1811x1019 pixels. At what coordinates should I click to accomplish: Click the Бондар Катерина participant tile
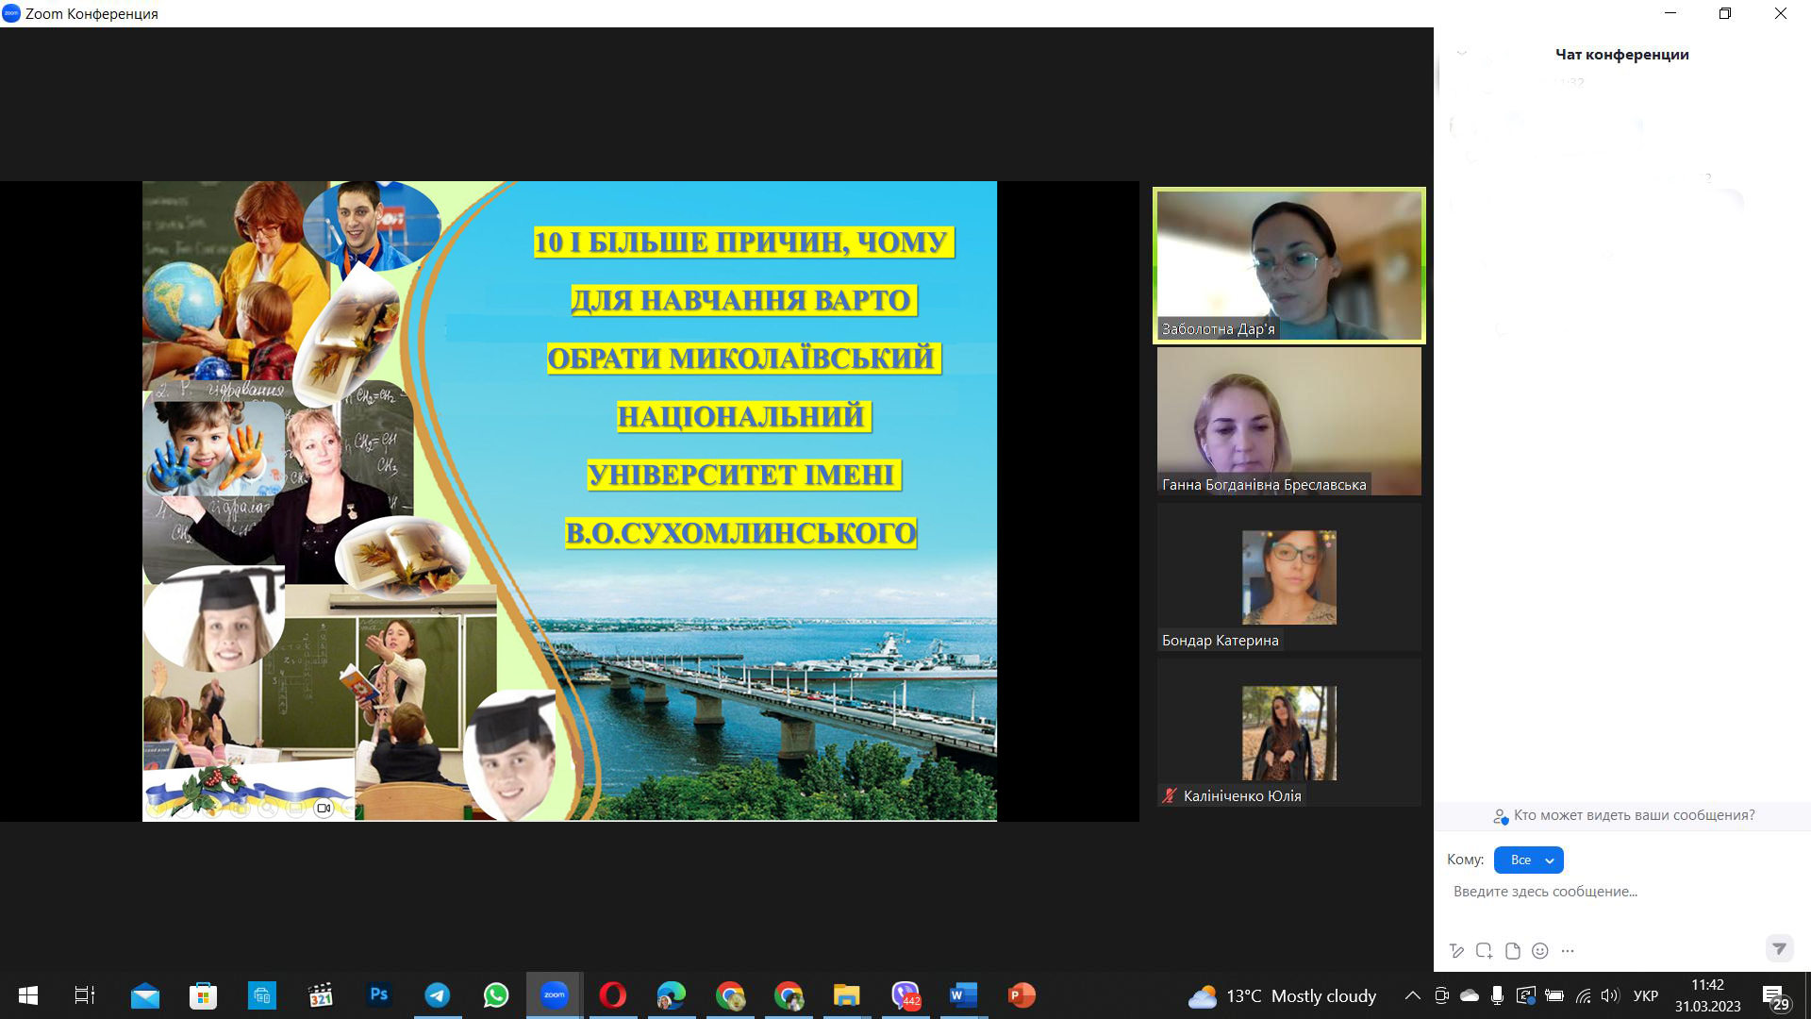click(x=1288, y=576)
